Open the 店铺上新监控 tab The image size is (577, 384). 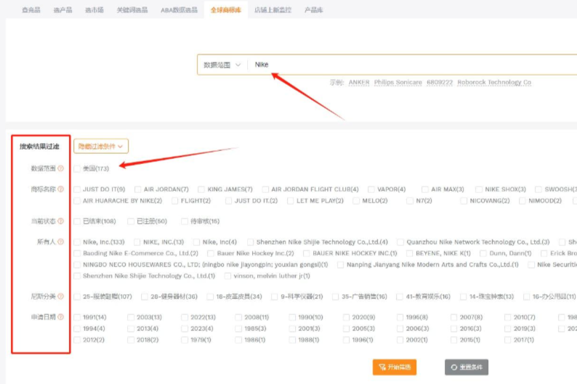pyautogui.click(x=273, y=10)
